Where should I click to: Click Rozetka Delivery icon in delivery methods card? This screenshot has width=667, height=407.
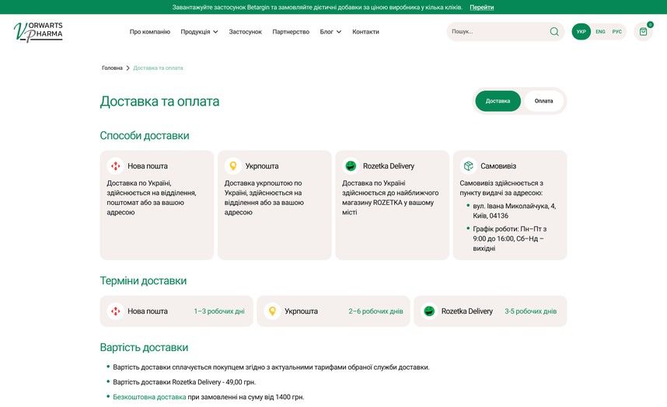(x=351, y=165)
